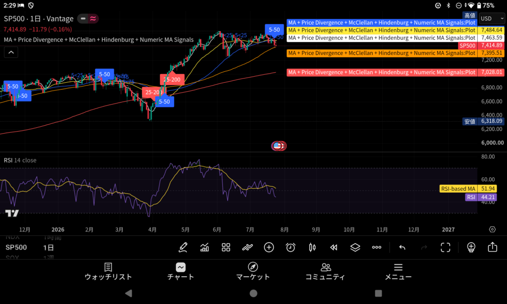Screen dimensions: 507x304
Task: Open the USD currency dropdown
Action: 492,18
